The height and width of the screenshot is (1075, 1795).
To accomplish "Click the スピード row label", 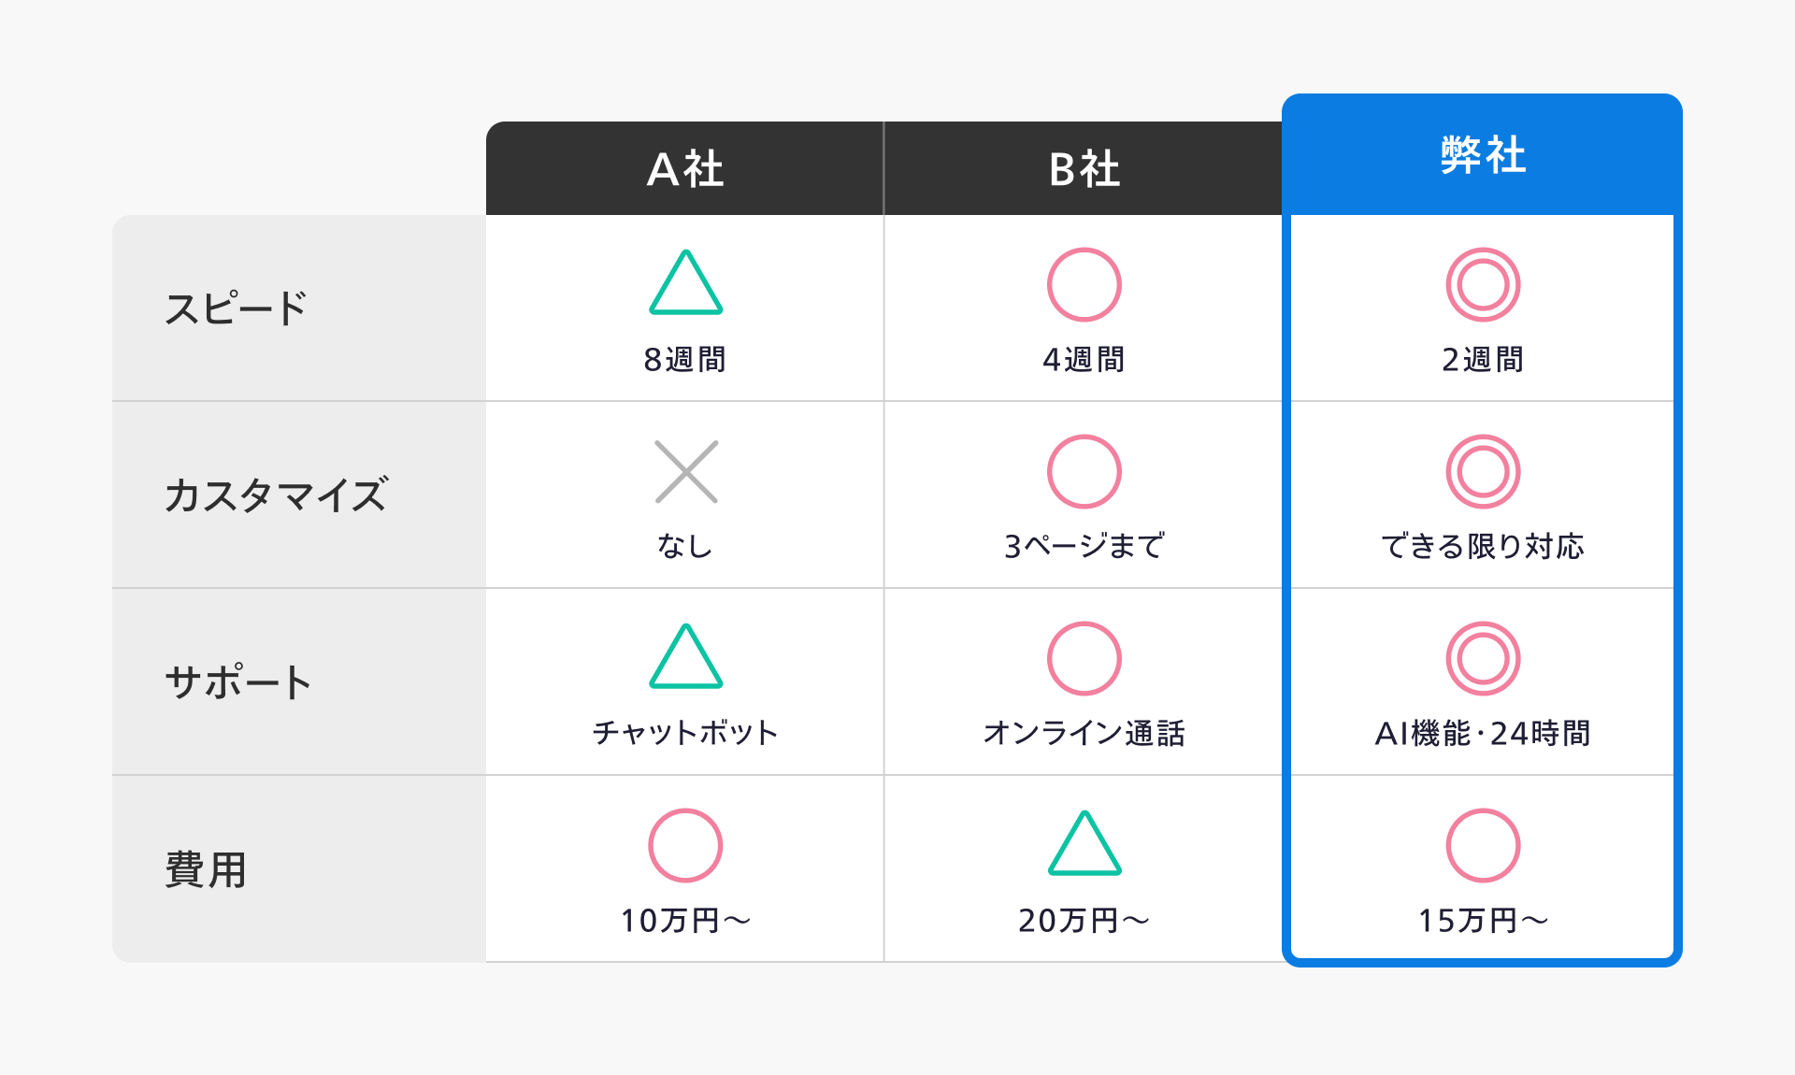I will tap(236, 308).
